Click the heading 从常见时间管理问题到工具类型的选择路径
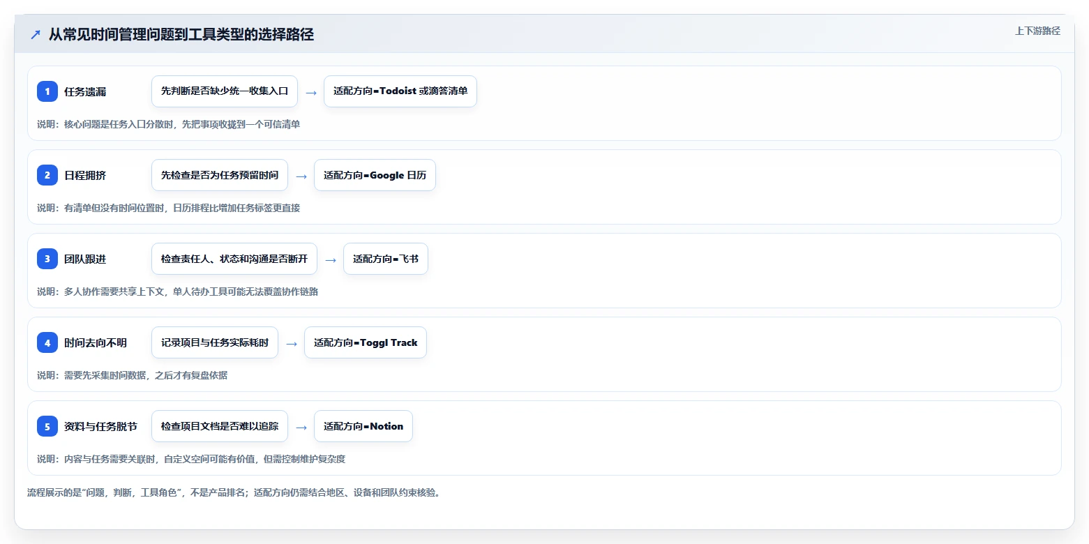The image size is (1089, 544). [181, 34]
